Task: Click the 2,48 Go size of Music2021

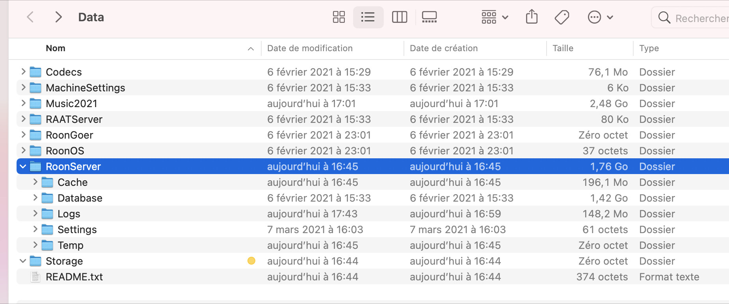Action: (x=608, y=104)
